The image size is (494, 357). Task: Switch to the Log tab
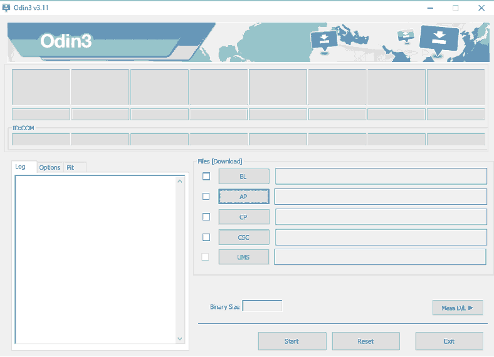[x=24, y=167]
